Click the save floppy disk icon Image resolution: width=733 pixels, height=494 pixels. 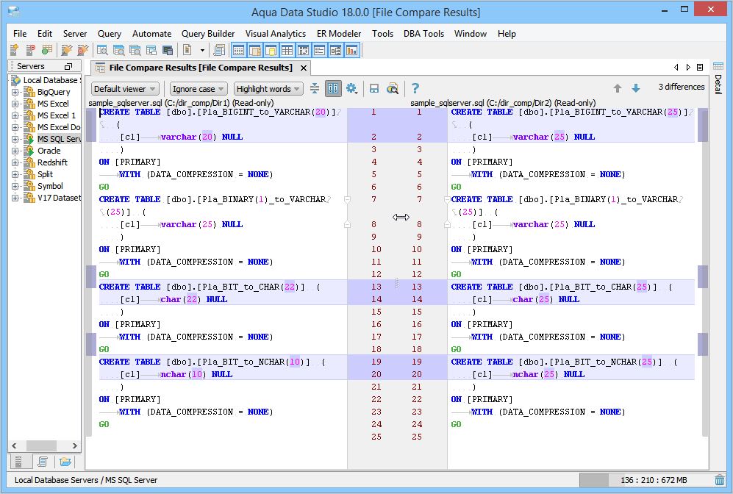pyautogui.click(x=374, y=88)
